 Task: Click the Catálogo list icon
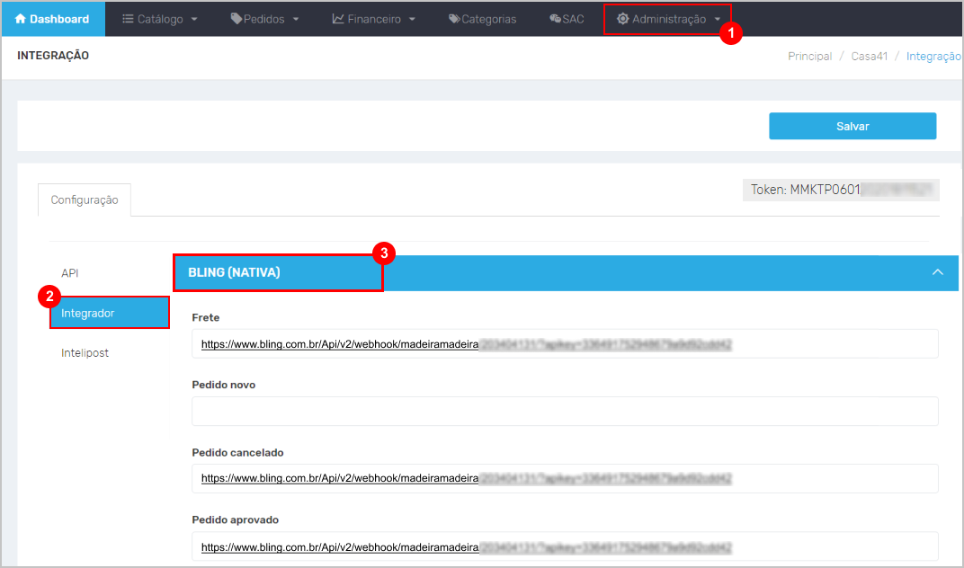[x=128, y=19]
